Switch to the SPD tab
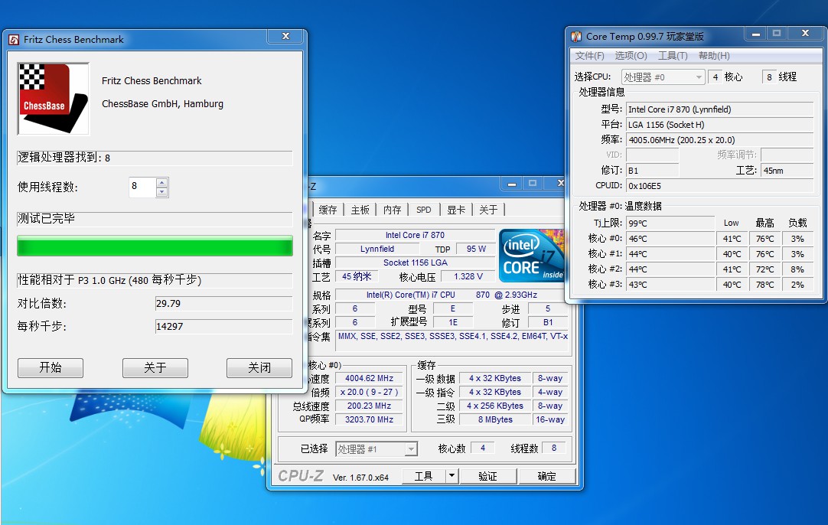Screen dimensions: 828x525 [423, 210]
